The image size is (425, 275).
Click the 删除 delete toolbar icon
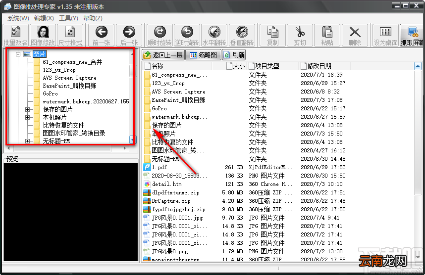click(355, 35)
